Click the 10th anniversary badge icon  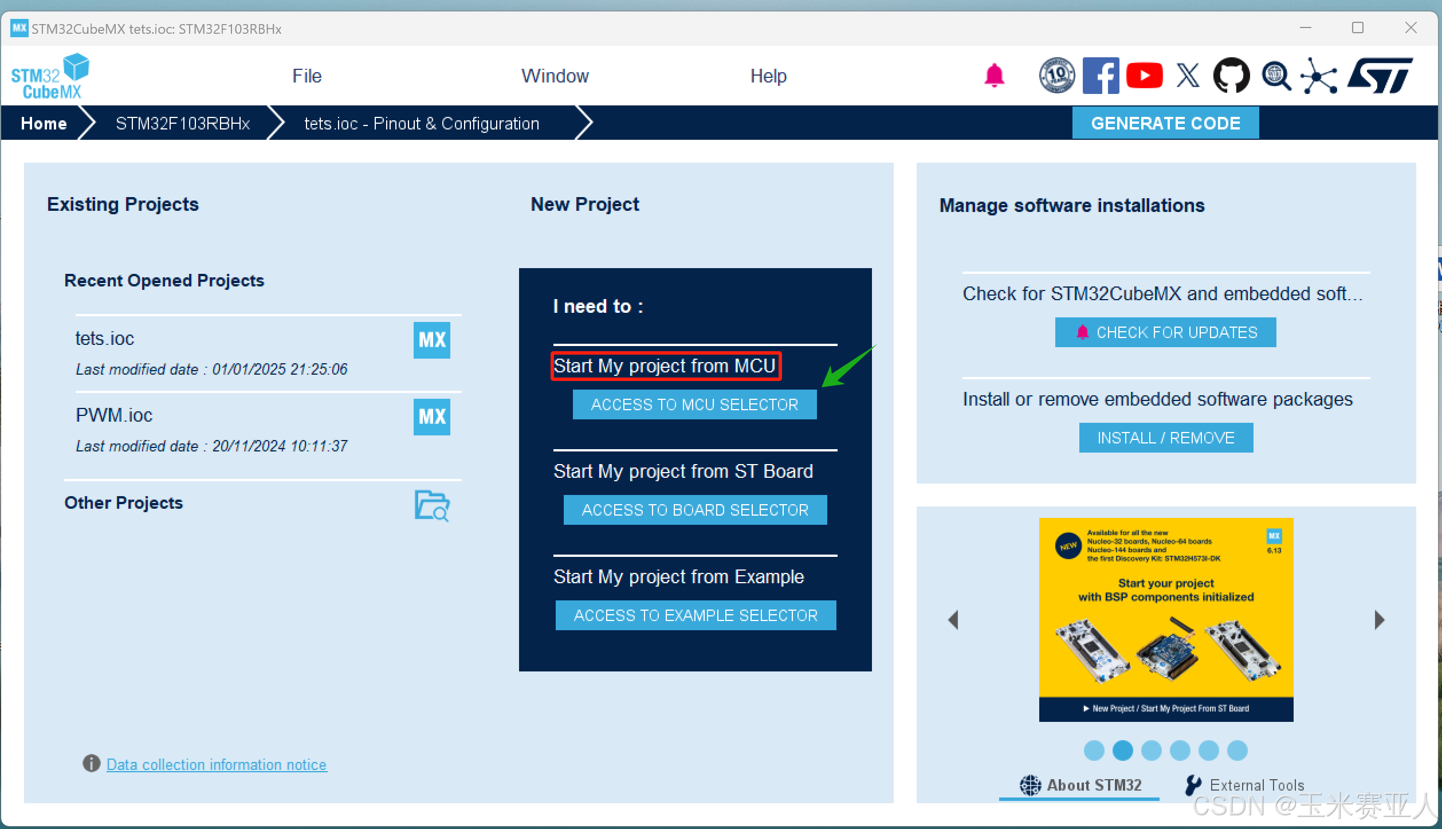1056,76
